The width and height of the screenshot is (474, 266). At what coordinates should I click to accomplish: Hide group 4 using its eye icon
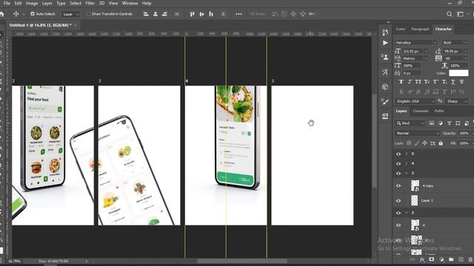[398, 164]
